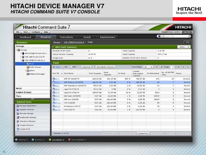Click the Create Volumes task icon
Screen dimensions: 206x155
(18, 125)
